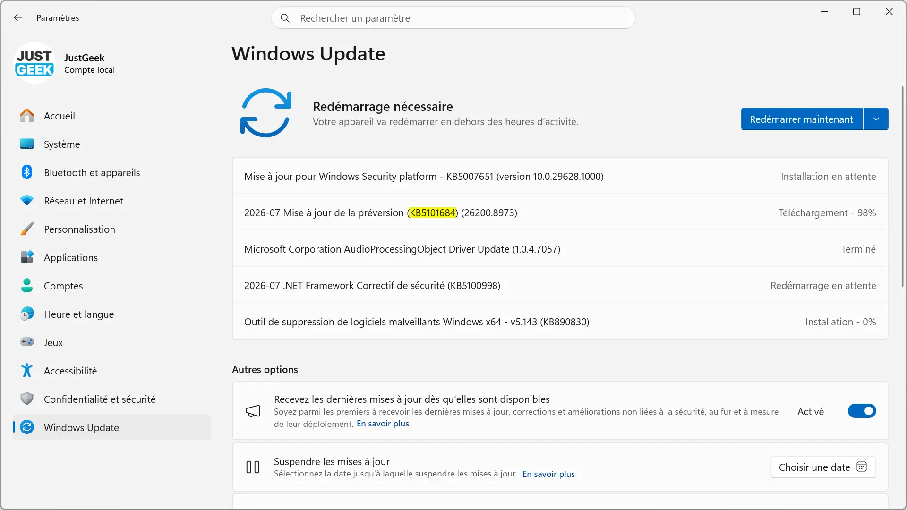Click calendar icon in Choisir une date
Screen dimensions: 907x510
862,467
